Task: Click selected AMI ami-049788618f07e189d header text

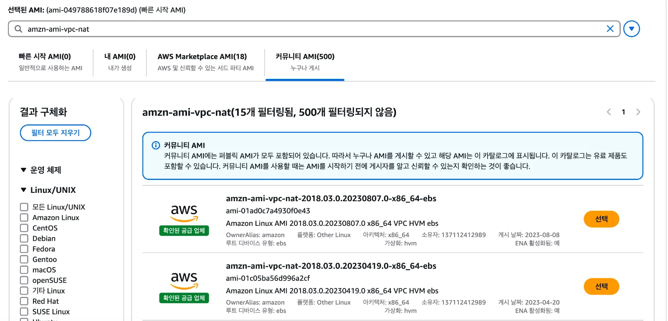Action: [x=97, y=10]
